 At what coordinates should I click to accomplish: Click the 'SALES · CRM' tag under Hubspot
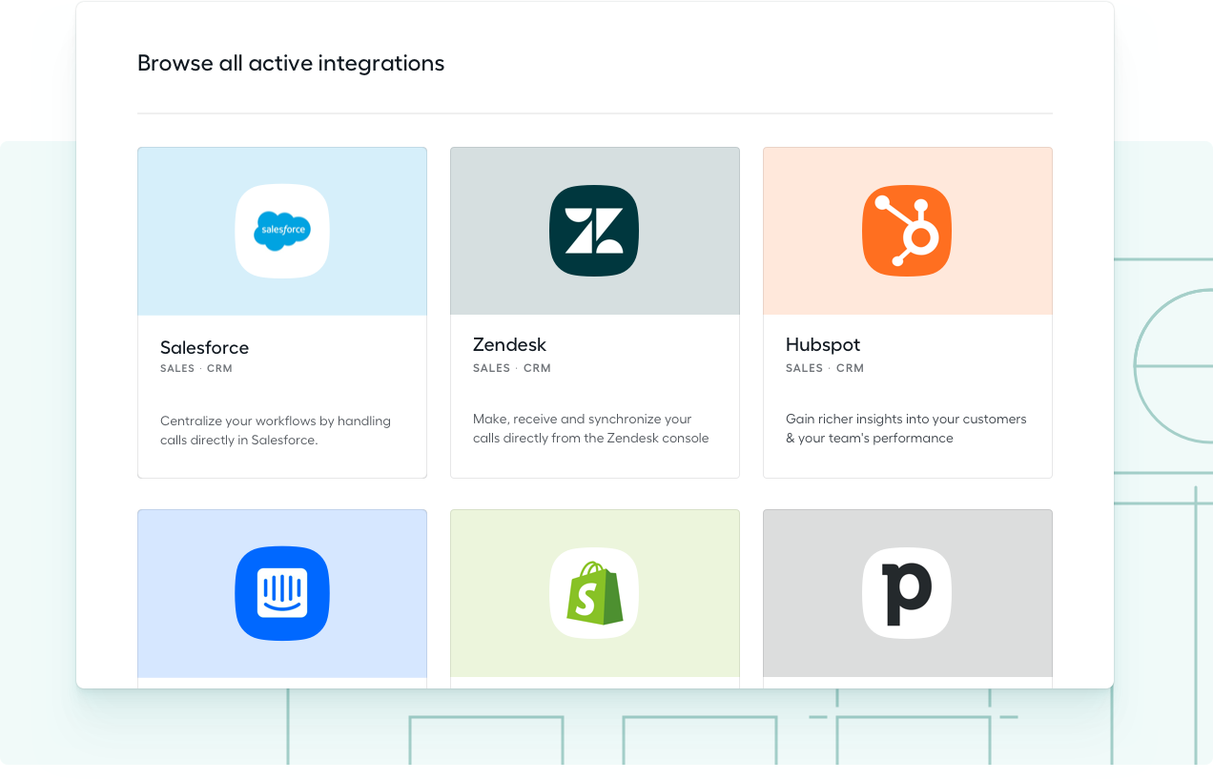(x=825, y=368)
